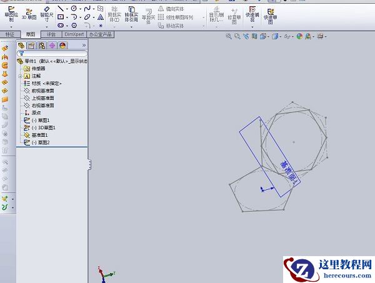Click the 转换实体引用 convert entities tool
This screenshot has width=375, height=283.
tap(131, 14)
